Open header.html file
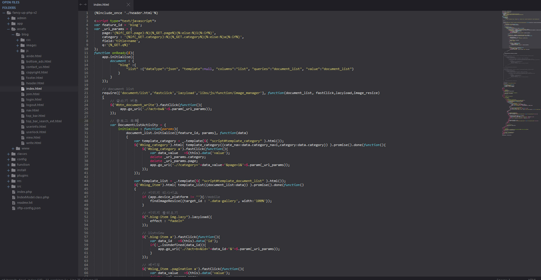Screen dimensions: 541x280 [x=35, y=83]
